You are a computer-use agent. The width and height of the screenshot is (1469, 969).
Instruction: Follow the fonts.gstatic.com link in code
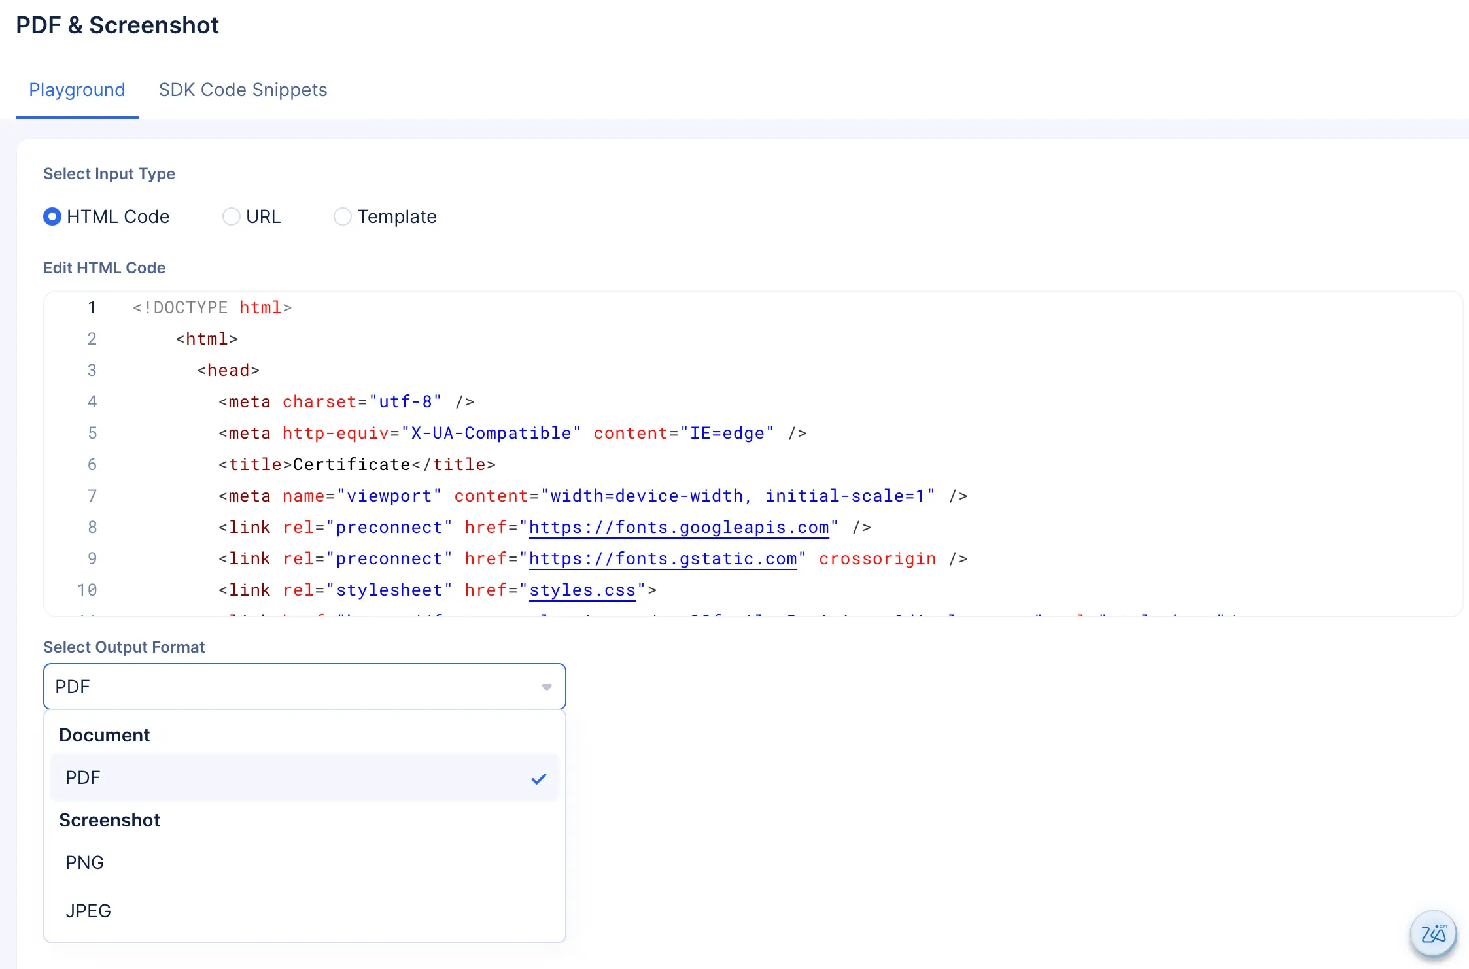[663, 559]
